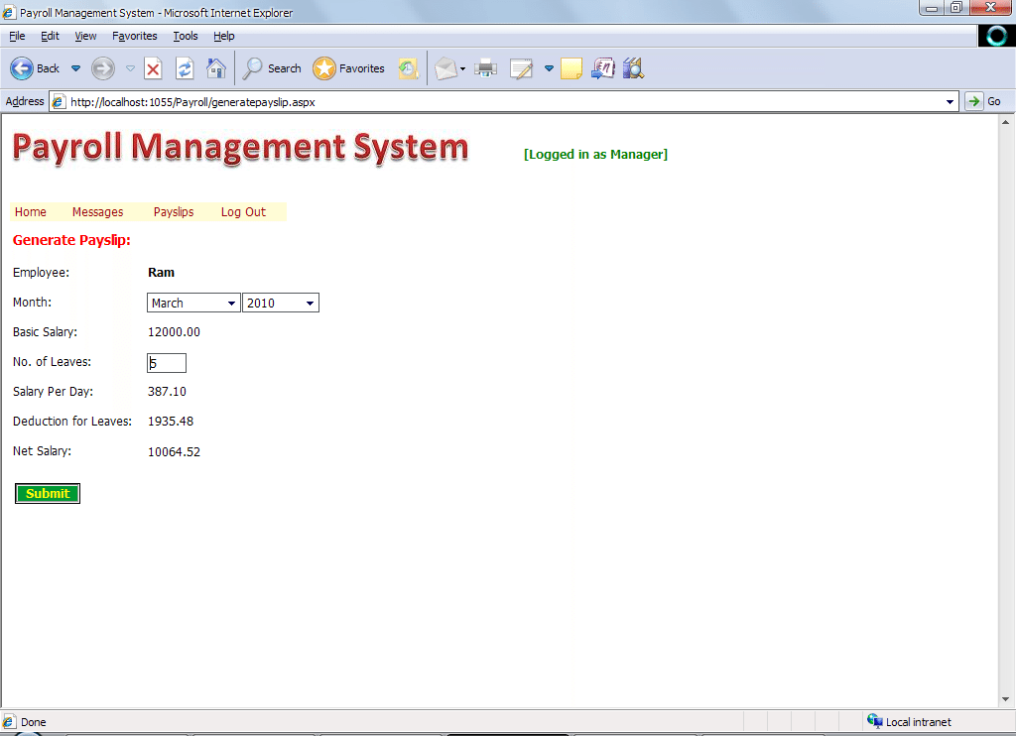Go to the browser Home page icon

pos(215,68)
